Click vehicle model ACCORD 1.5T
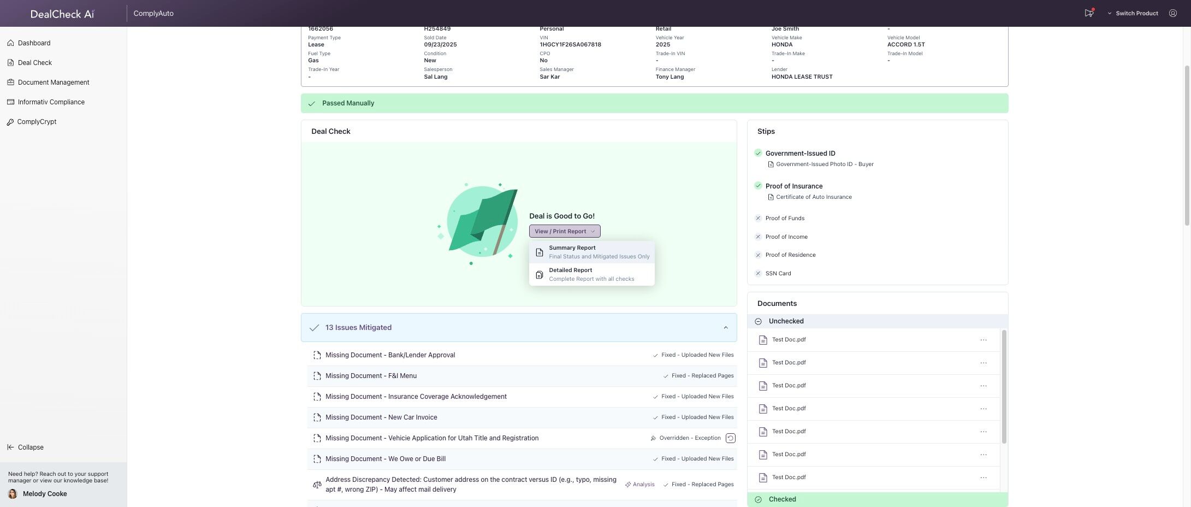This screenshot has height=507, width=1191. click(x=906, y=45)
